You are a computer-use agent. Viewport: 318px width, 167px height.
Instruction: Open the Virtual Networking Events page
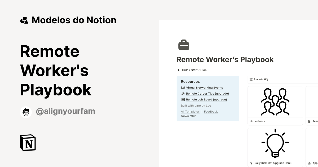pyautogui.click(x=204, y=87)
